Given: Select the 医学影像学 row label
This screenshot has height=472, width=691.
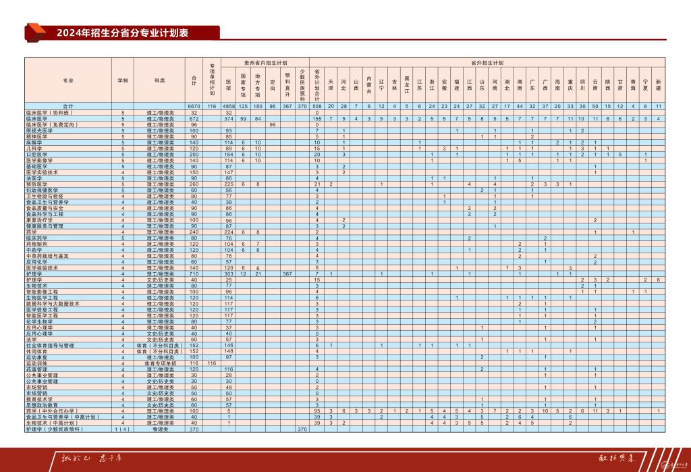Looking at the screenshot, I should click(39, 161).
